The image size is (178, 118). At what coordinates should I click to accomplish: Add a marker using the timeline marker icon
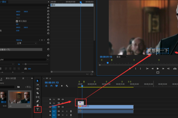[62, 86]
